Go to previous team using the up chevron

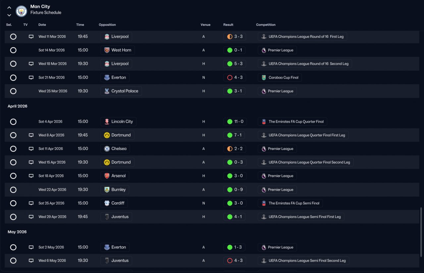[9, 8]
